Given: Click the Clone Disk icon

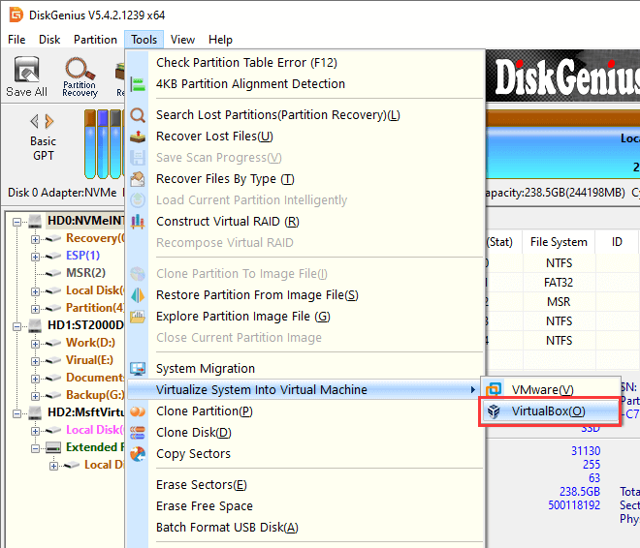Looking at the screenshot, I should [138, 433].
